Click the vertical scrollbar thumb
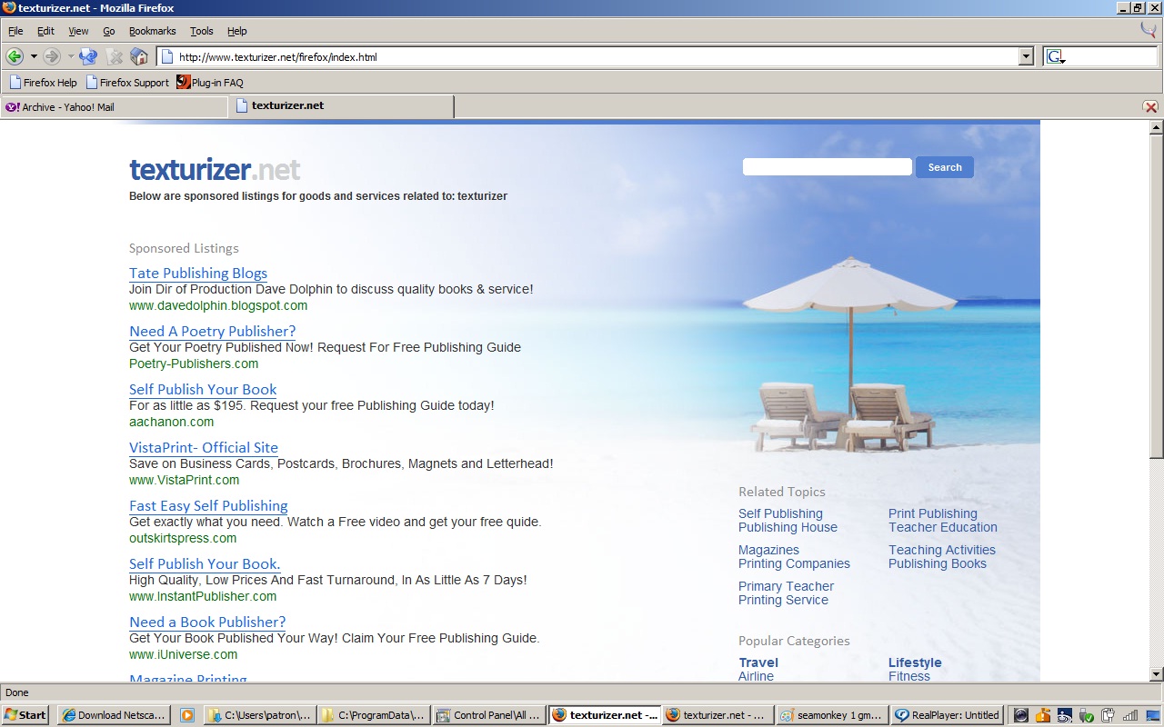The width and height of the screenshot is (1164, 727). click(x=1156, y=295)
